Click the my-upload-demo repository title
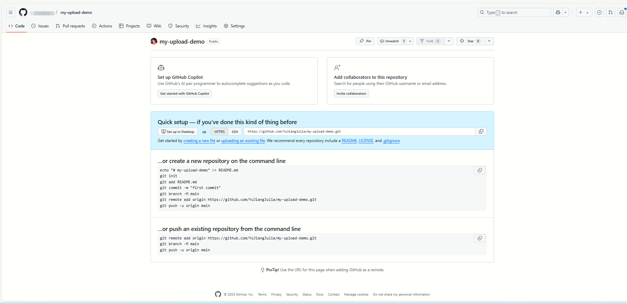Screen dimensions: 627x304 click(182, 42)
